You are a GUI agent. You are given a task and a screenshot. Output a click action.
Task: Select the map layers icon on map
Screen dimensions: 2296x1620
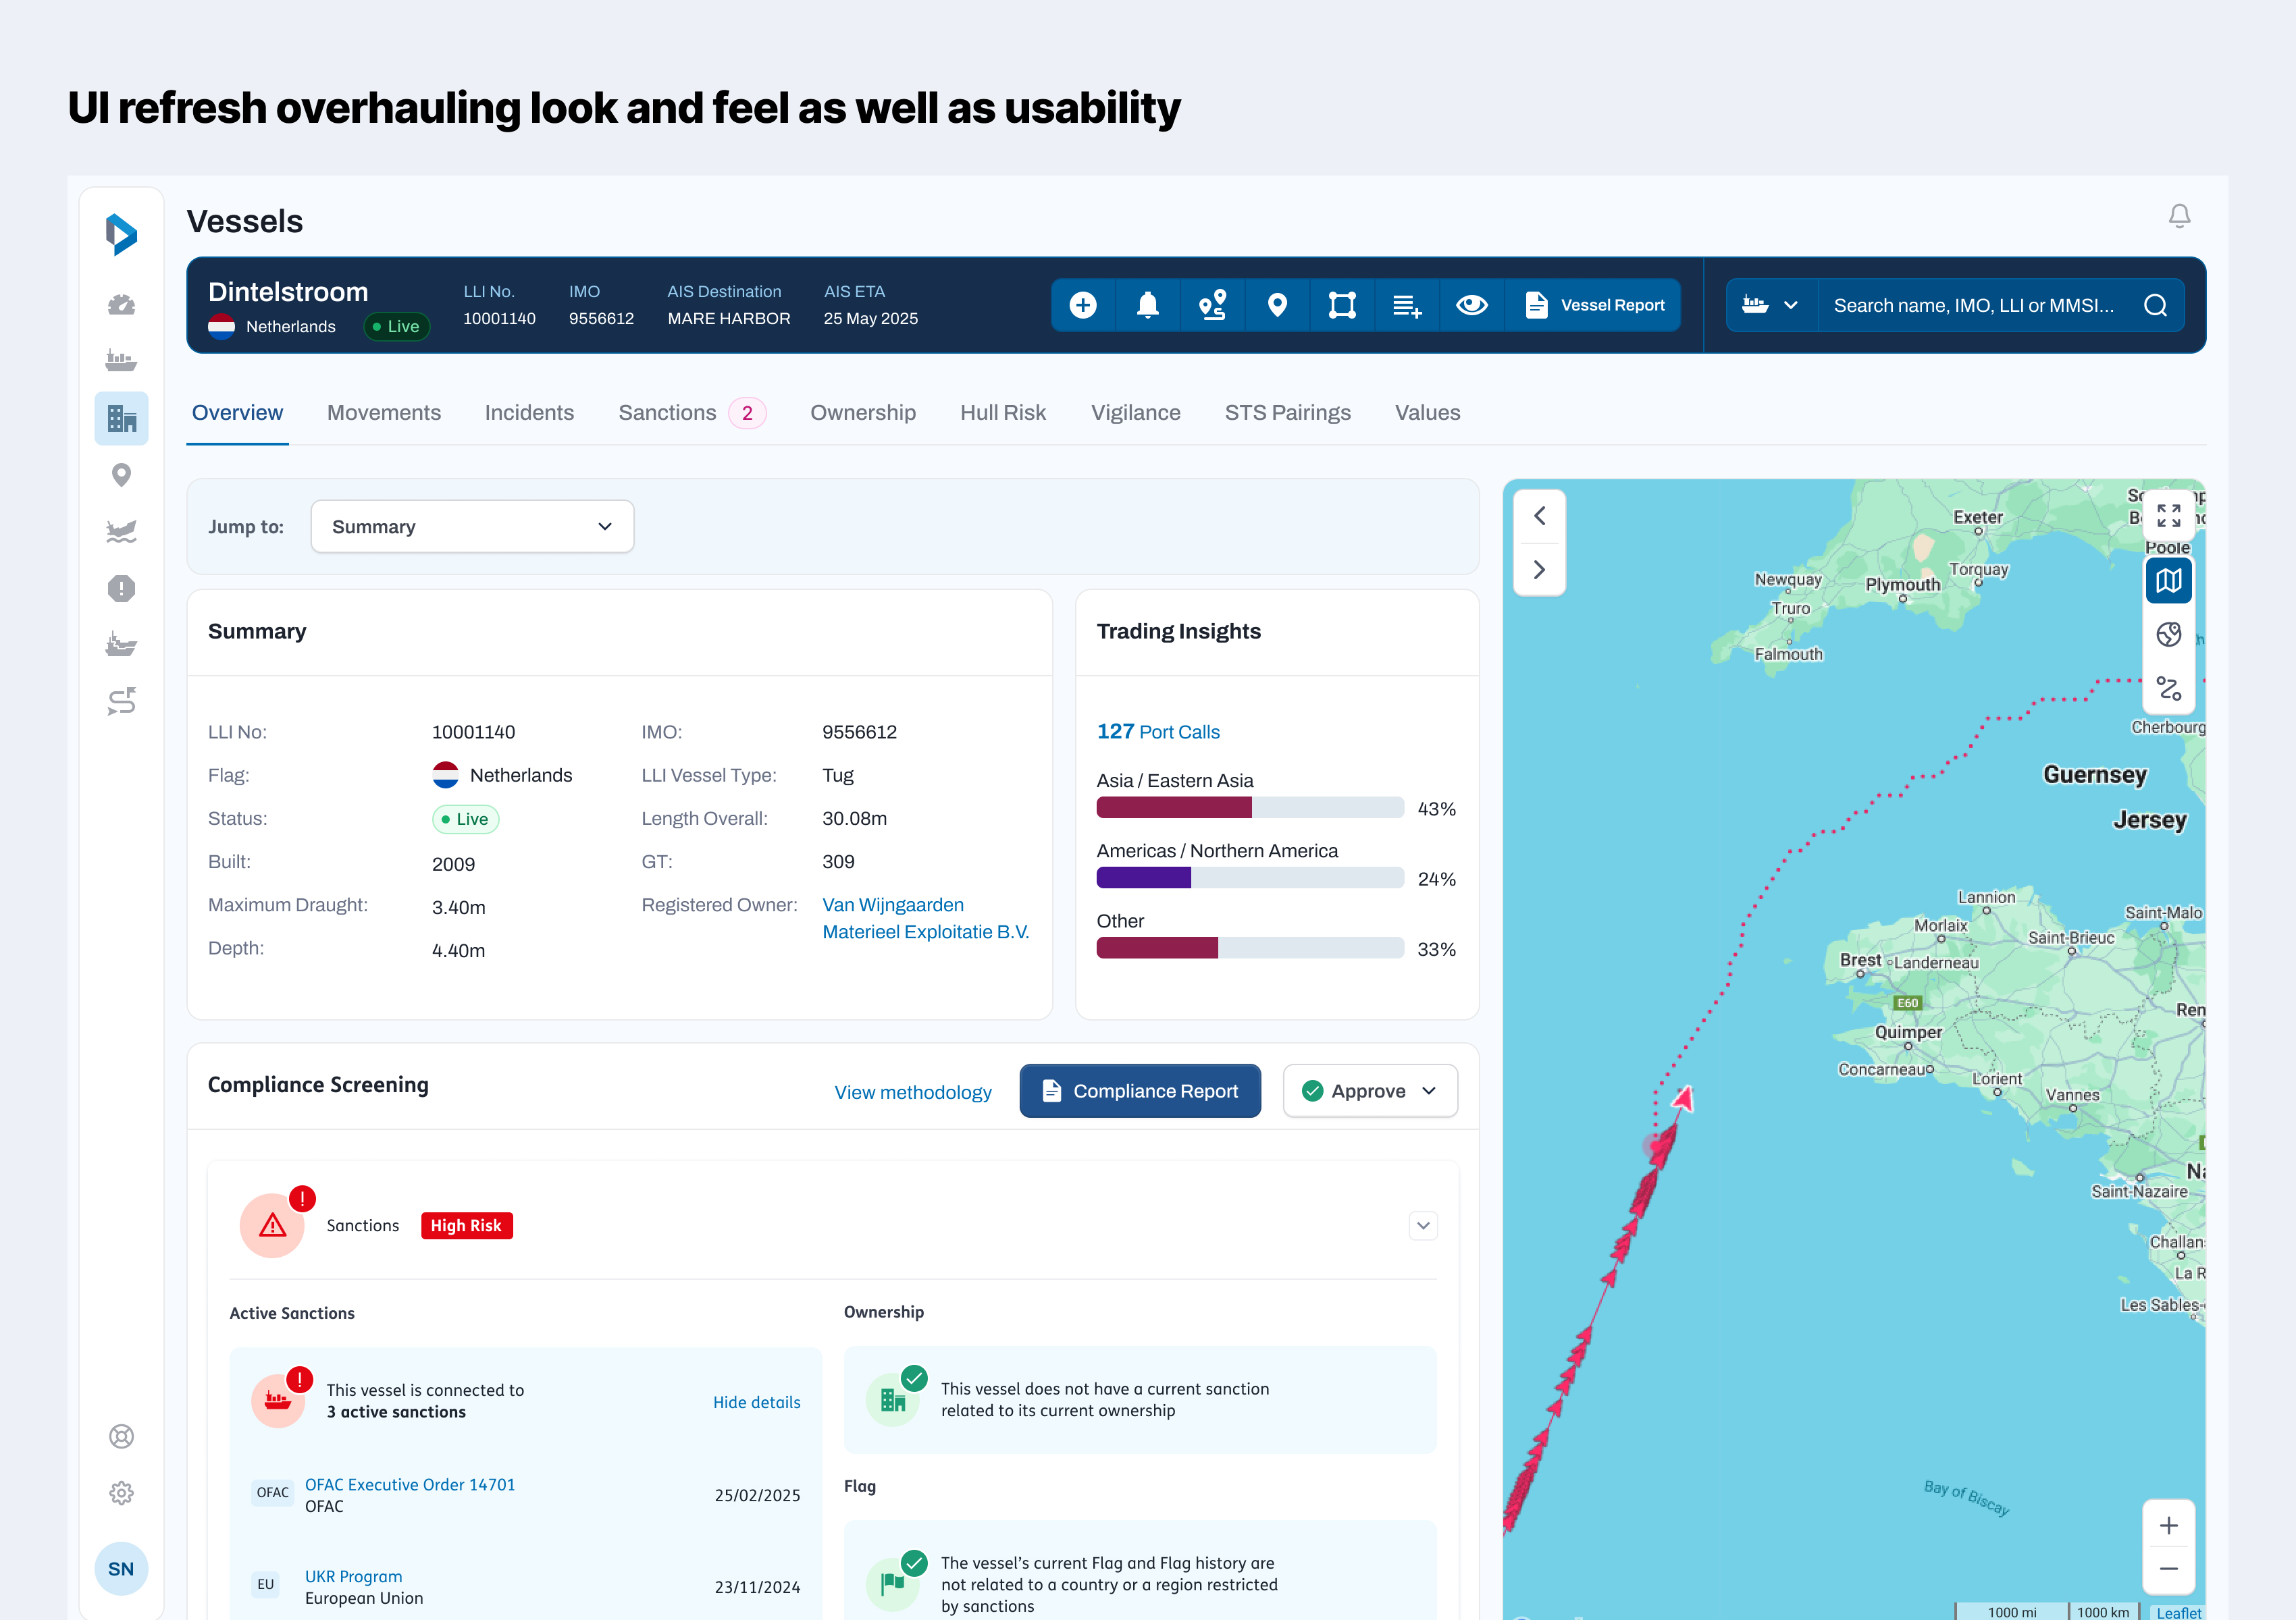click(x=2168, y=580)
